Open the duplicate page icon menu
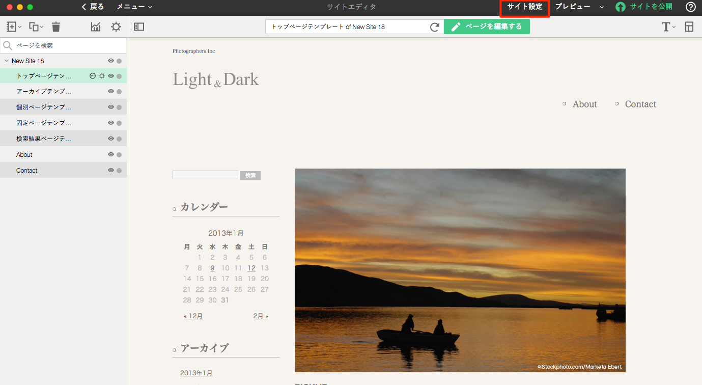This screenshot has width=702, height=385. pyautogui.click(x=36, y=27)
